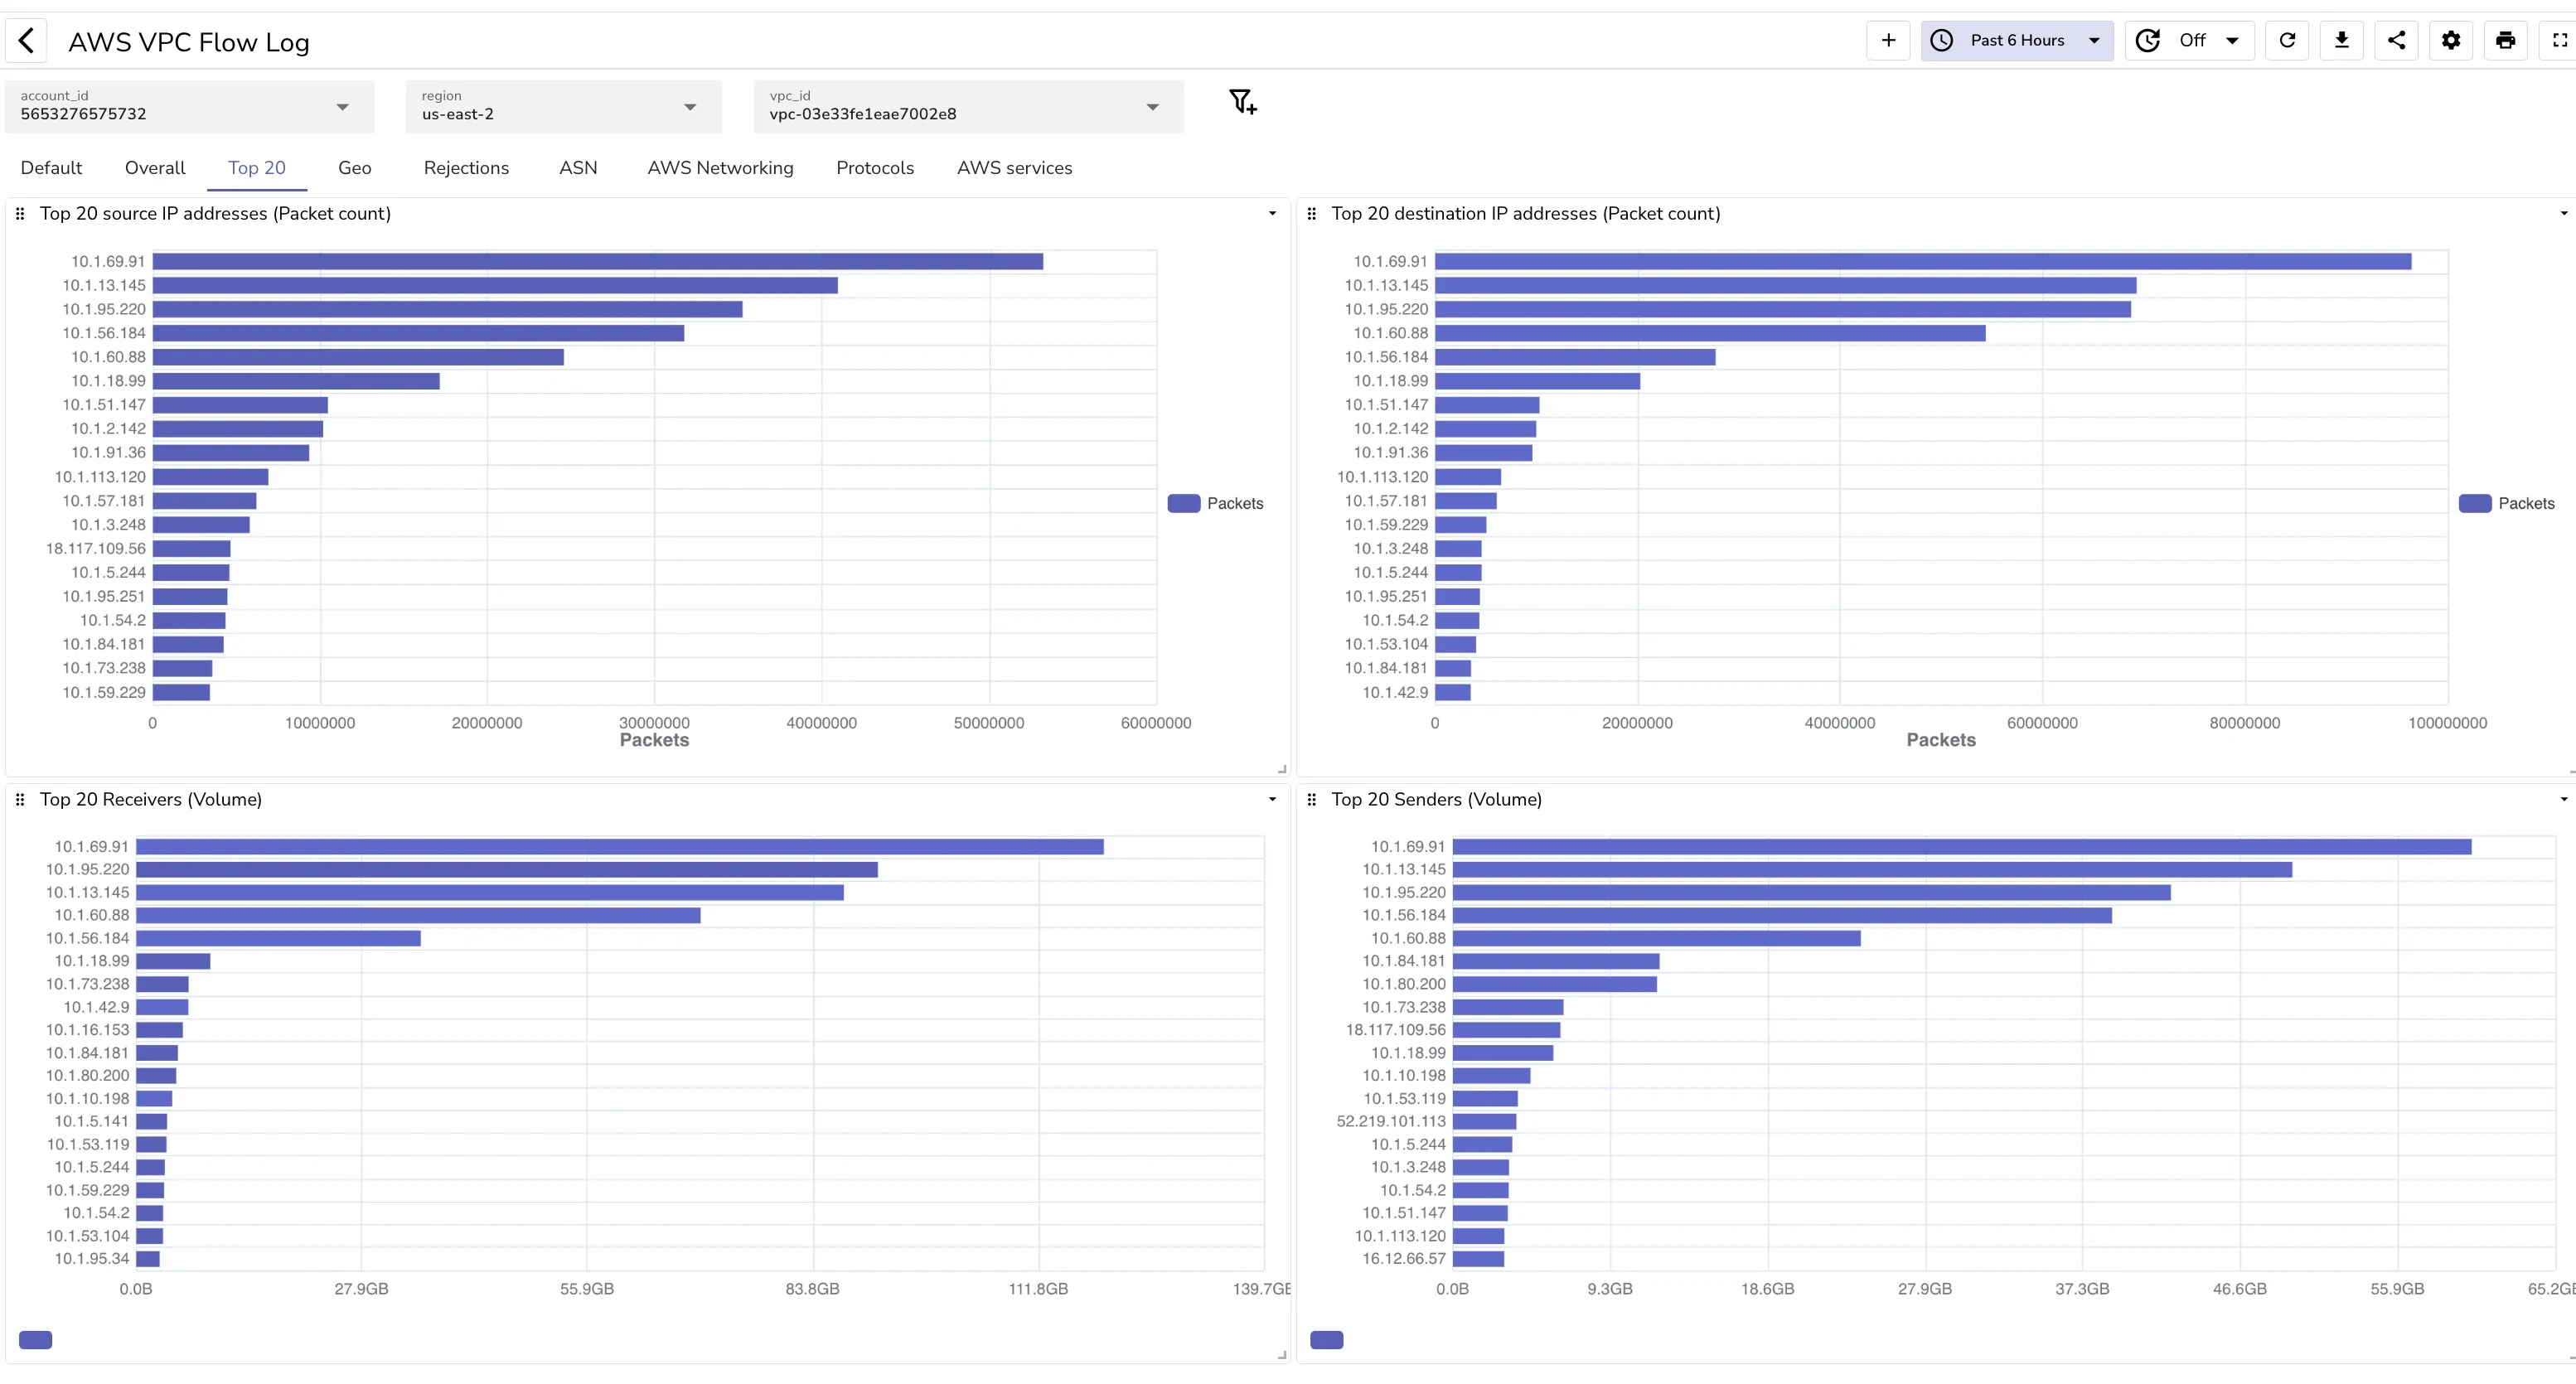This screenshot has width=2576, height=1384.
Task: Click the refresh dashboard icon
Action: click(x=2286, y=40)
